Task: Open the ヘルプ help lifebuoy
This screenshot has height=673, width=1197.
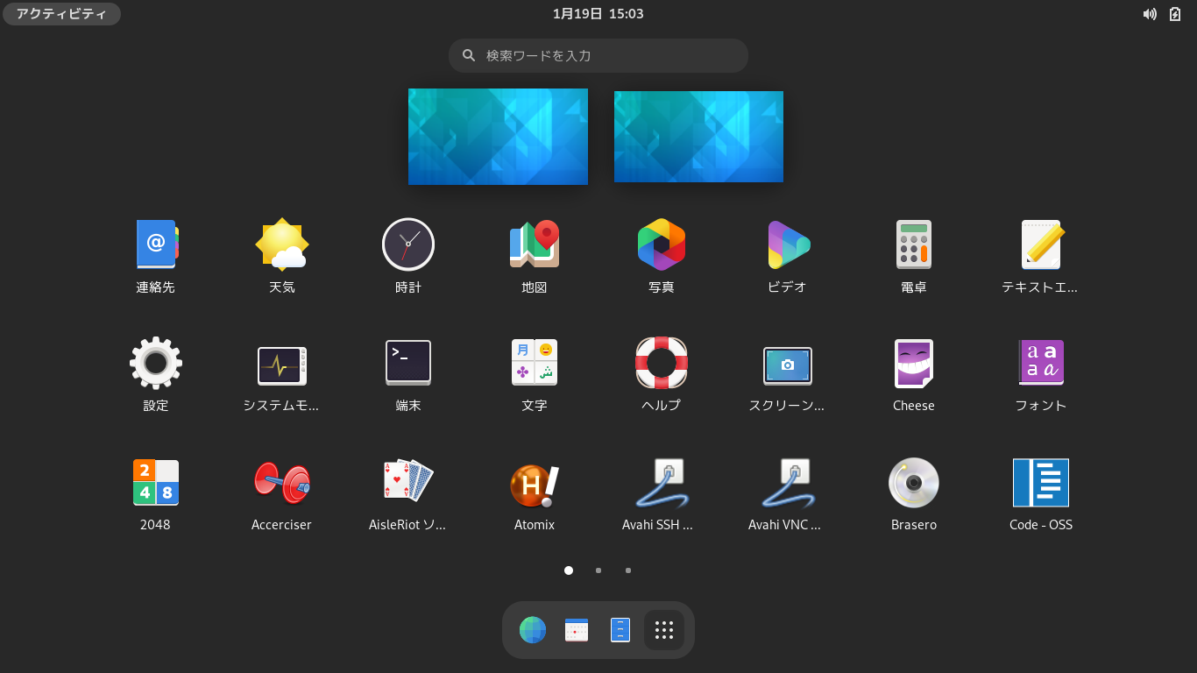Action: (662, 363)
